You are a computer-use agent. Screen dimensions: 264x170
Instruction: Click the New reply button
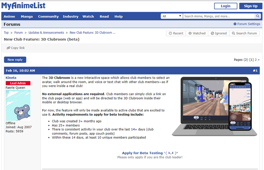15,60
